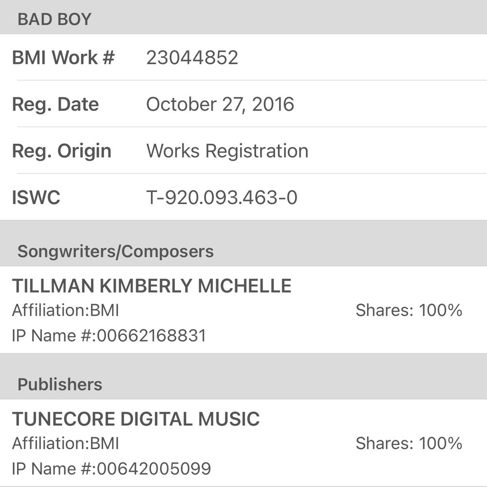
Task: Click the work number 23044852
Action: pyautogui.click(x=192, y=57)
